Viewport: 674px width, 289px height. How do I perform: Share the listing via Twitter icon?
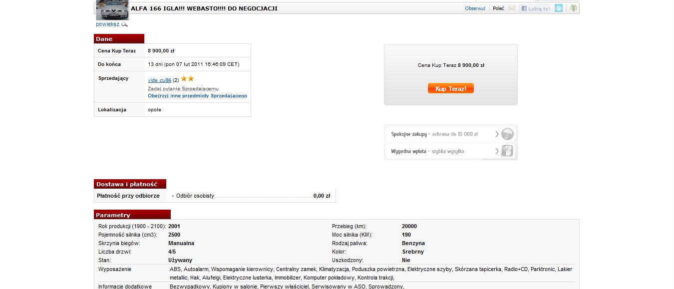click(x=559, y=8)
